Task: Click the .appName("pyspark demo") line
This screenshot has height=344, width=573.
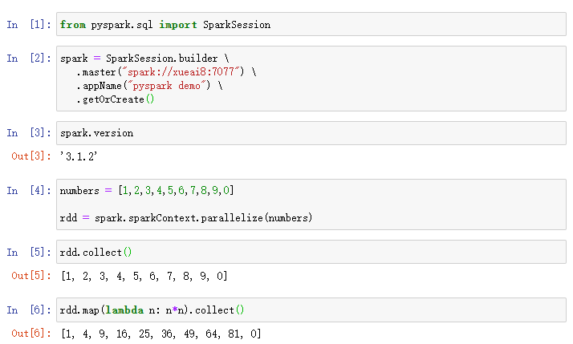Action: coord(149,86)
